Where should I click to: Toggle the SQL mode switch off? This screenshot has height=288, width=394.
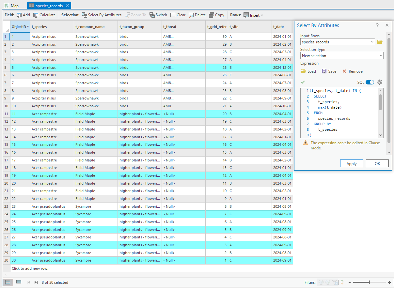(x=370, y=82)
